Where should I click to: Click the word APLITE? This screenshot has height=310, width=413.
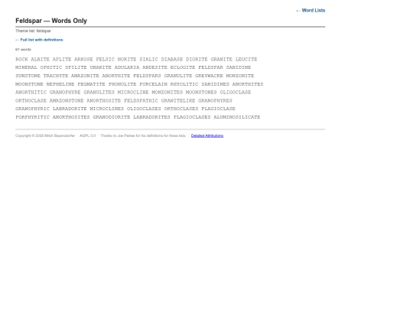(x=62, y=59)
